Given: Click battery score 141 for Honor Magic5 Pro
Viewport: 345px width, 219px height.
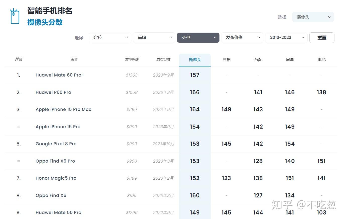Looking at the screenshot, I should [321, 178].
